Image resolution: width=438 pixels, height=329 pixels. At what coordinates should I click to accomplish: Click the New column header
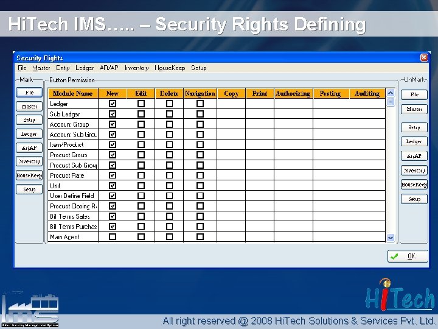[x=113, y=93]
